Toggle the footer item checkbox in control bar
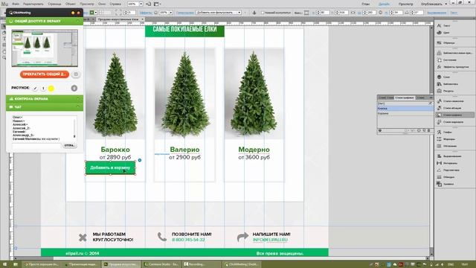Screen dimensions: 476x268 pyautogui.click(x=263, y=13)
